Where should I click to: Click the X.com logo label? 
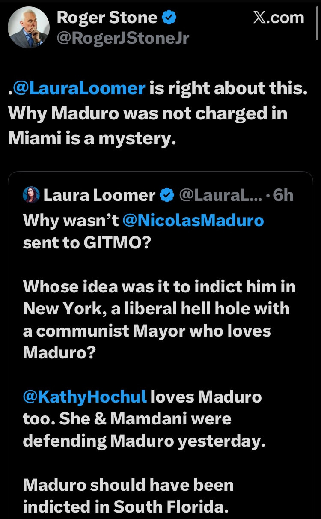[278, 18]
